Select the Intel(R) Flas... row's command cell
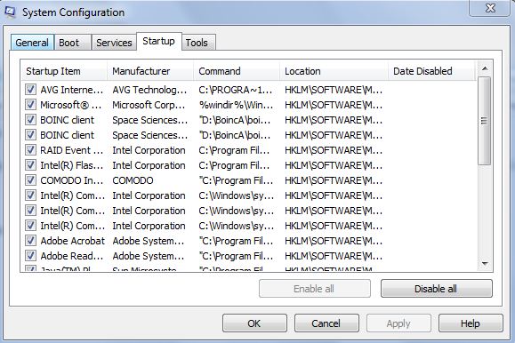515x343 pixels. pyautogui.click(x=234, y=165)
